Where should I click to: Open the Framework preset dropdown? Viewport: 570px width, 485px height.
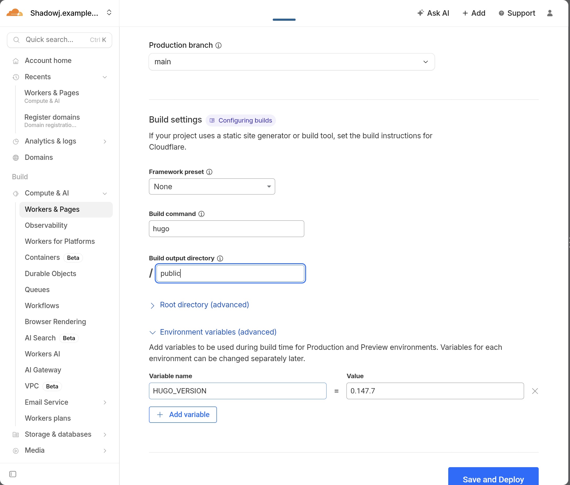pyautogui.click(x=212, y=187)
